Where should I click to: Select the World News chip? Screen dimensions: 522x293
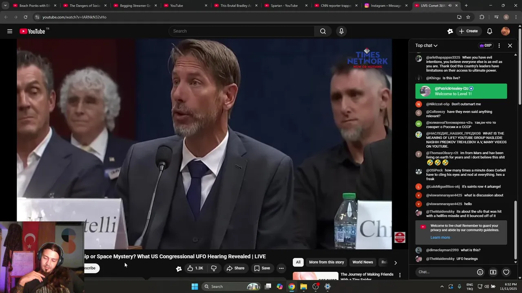pyautogui.click(x=363, y=262)
